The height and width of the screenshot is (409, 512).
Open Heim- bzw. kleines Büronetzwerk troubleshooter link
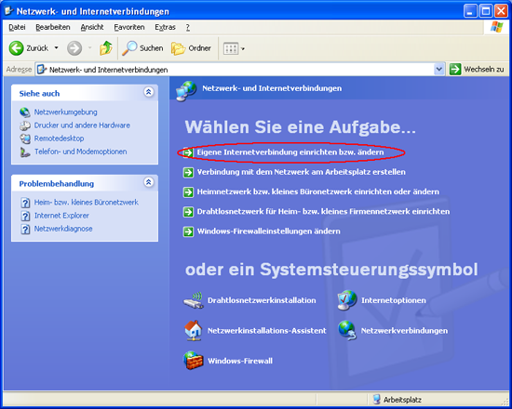pyautogui.click(x=87, y=203)
